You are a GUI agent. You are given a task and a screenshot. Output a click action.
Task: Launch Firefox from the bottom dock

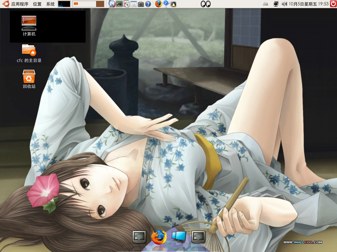[159, 237]
